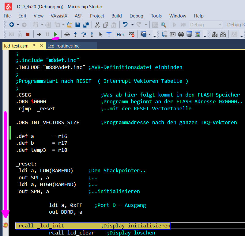Open the ASF menu

78,16
